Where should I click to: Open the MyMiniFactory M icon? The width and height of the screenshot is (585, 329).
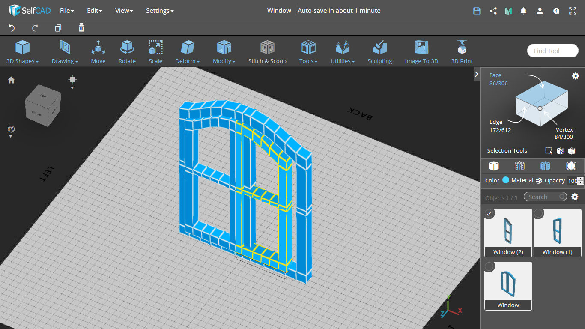coord(508,11)
